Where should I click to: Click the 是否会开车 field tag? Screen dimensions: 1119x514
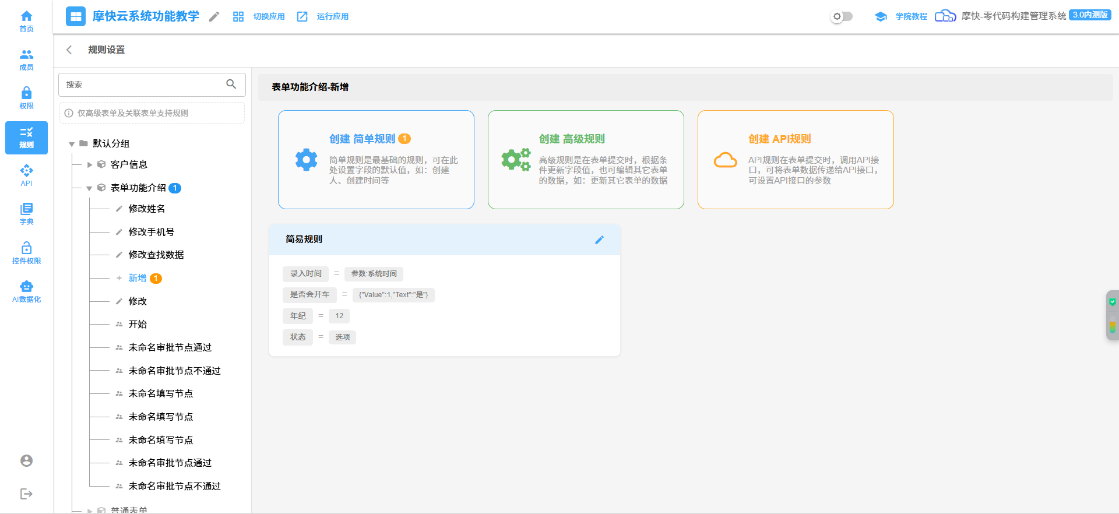[309, 295]
